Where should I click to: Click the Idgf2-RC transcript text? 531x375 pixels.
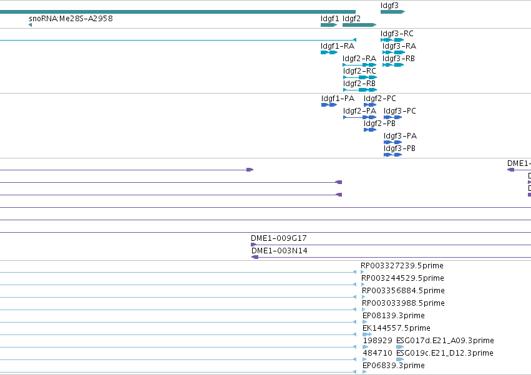point(359,71)
